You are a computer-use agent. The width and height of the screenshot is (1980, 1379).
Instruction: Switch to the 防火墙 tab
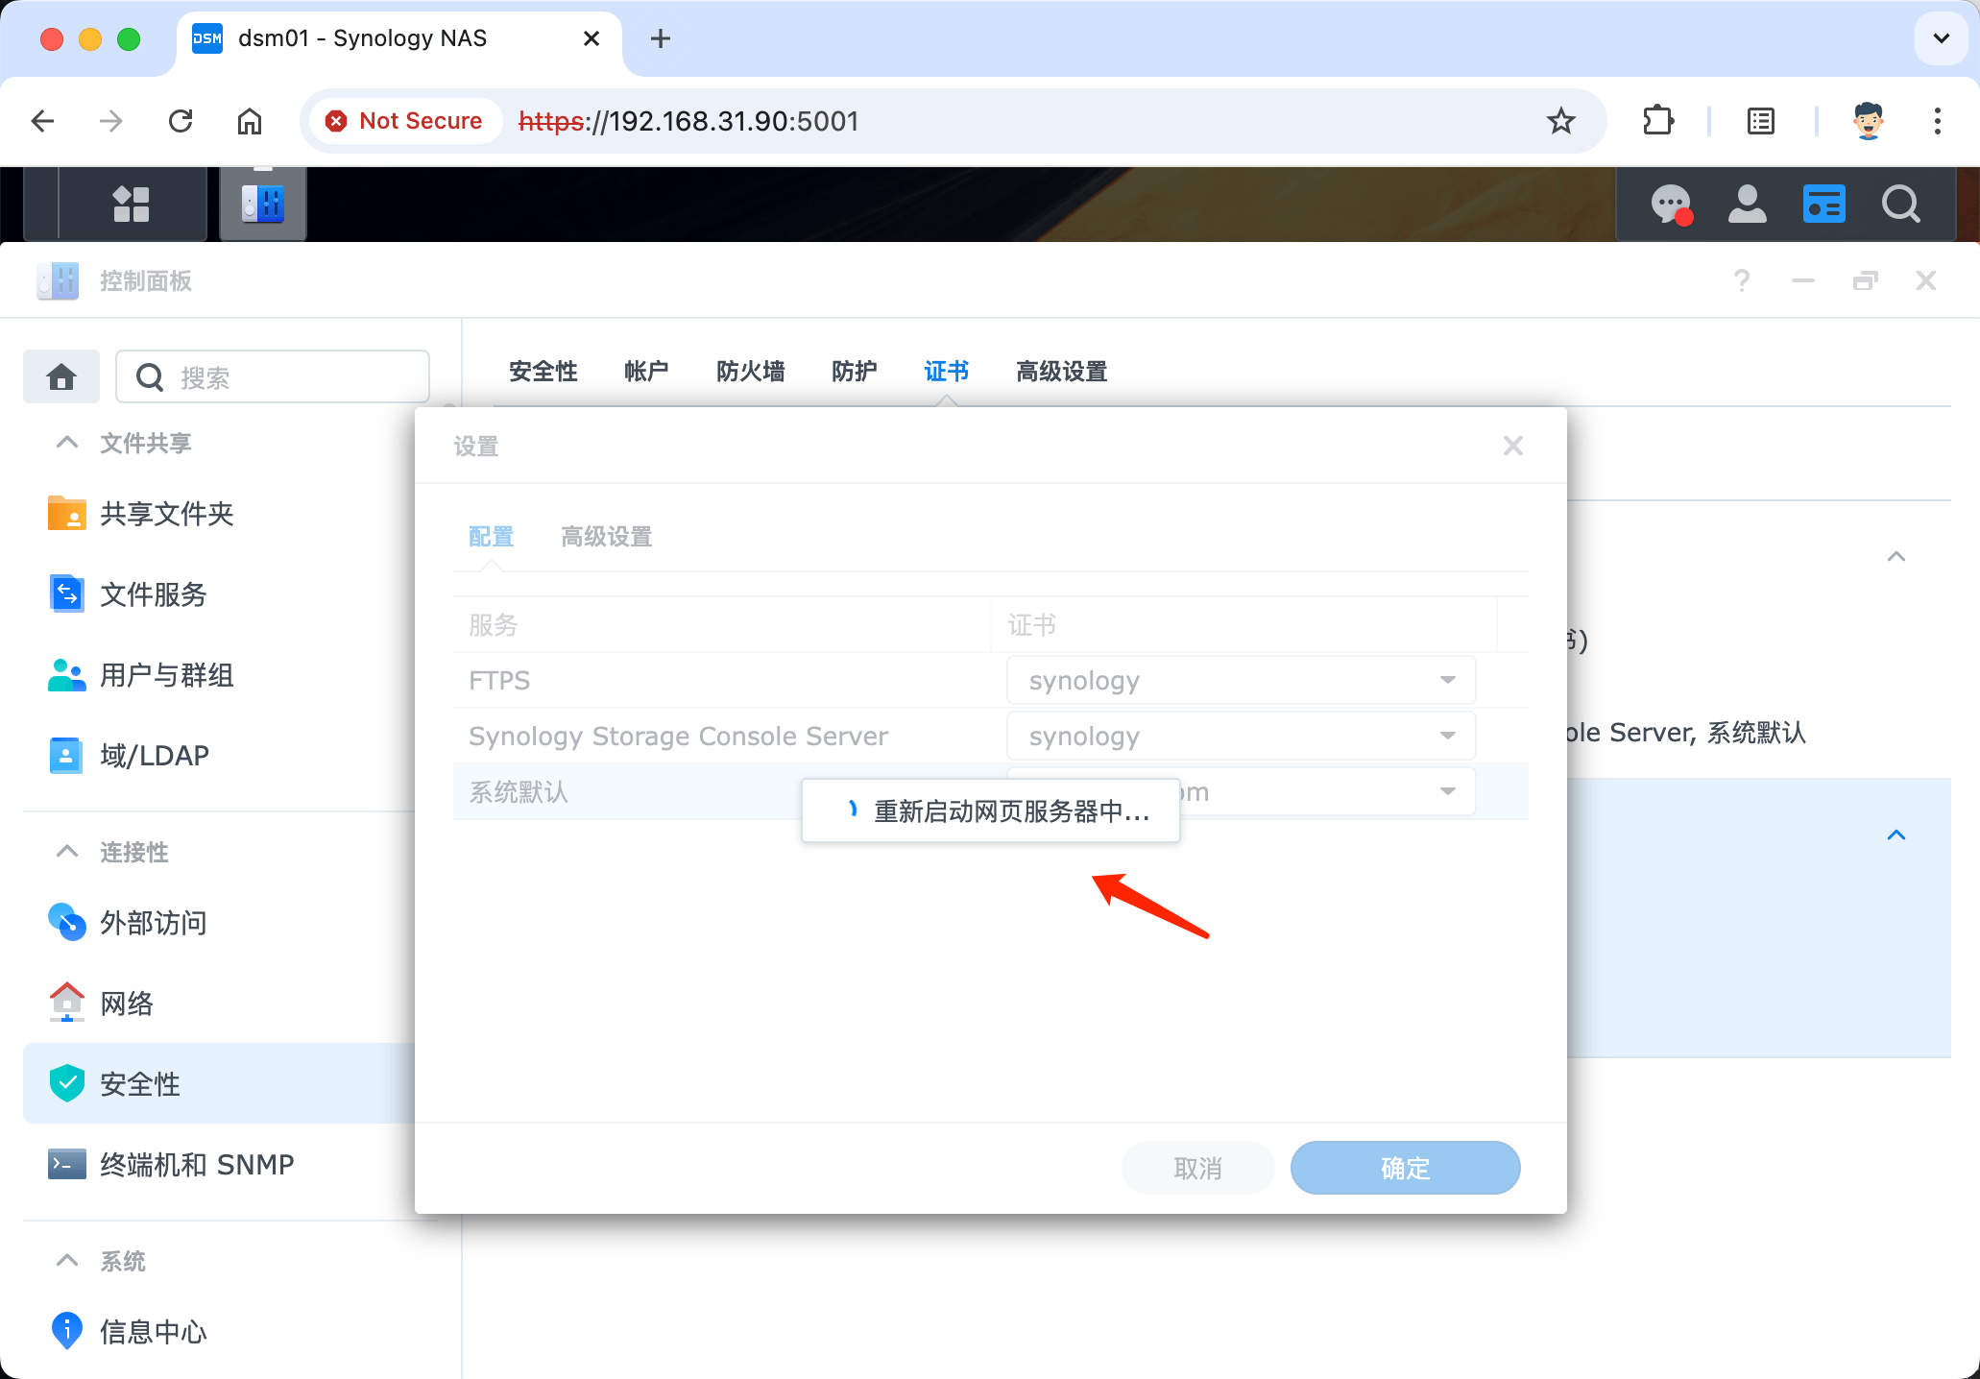tap(750, 372)
